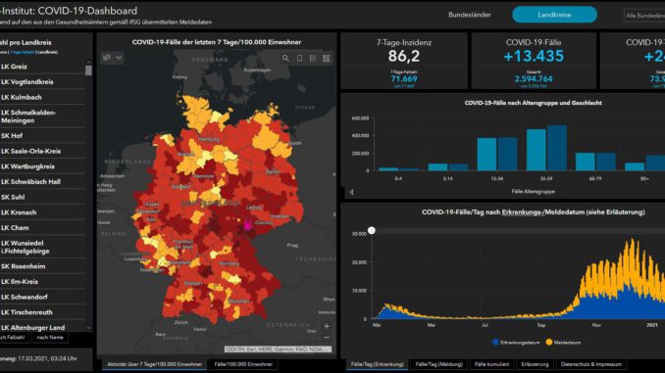Image resolution: width=665 pixels, height=373 pixels.
Task: Select LK Greiz in the list
Action: (42, 67)
